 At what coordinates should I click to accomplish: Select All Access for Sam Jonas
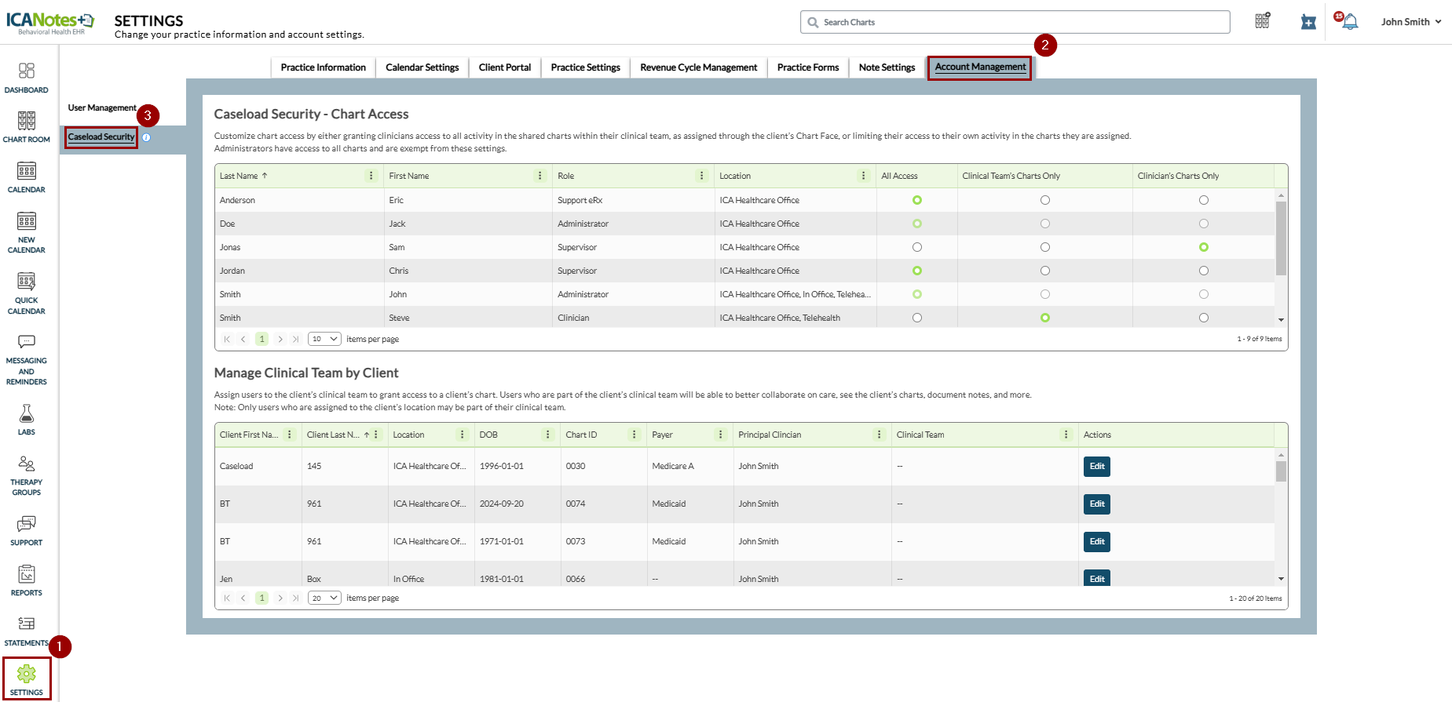(916, 247)
